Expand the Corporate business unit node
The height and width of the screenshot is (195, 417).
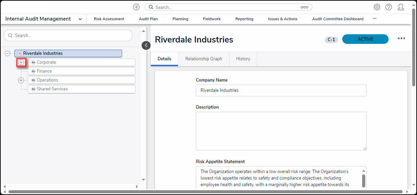pyautogui.click(x=21, y=62)
